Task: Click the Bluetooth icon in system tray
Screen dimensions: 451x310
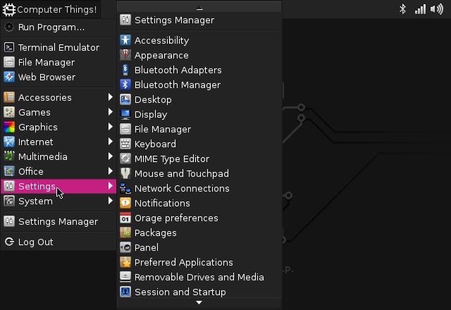Action: (x=403, y=9)
